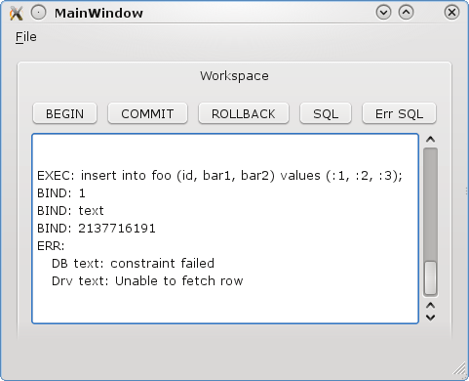Close MainWindow with the X button
This screenshot has height=381, width=469.
coord(451,13)
